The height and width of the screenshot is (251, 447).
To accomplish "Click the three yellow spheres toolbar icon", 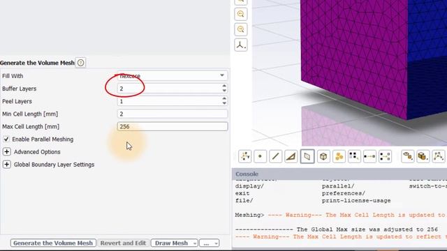I will (339, 156).
